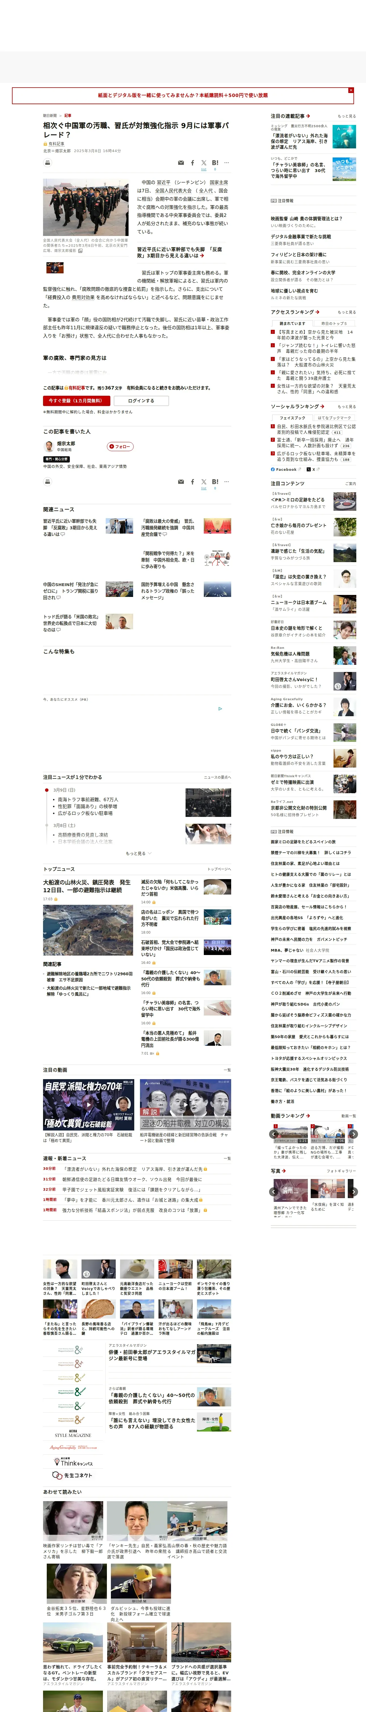The height and width of the screenshot is (1712, 366).
Task: Click the enlarge-photo icon beside the image caption
Action: [80, 251]
